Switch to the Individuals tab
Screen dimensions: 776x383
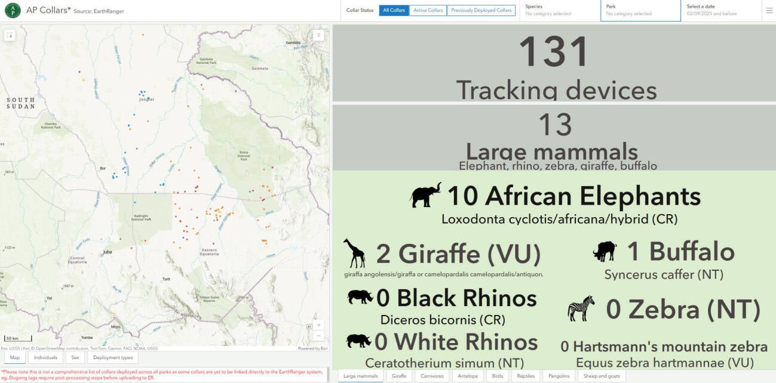pos(45,357)
